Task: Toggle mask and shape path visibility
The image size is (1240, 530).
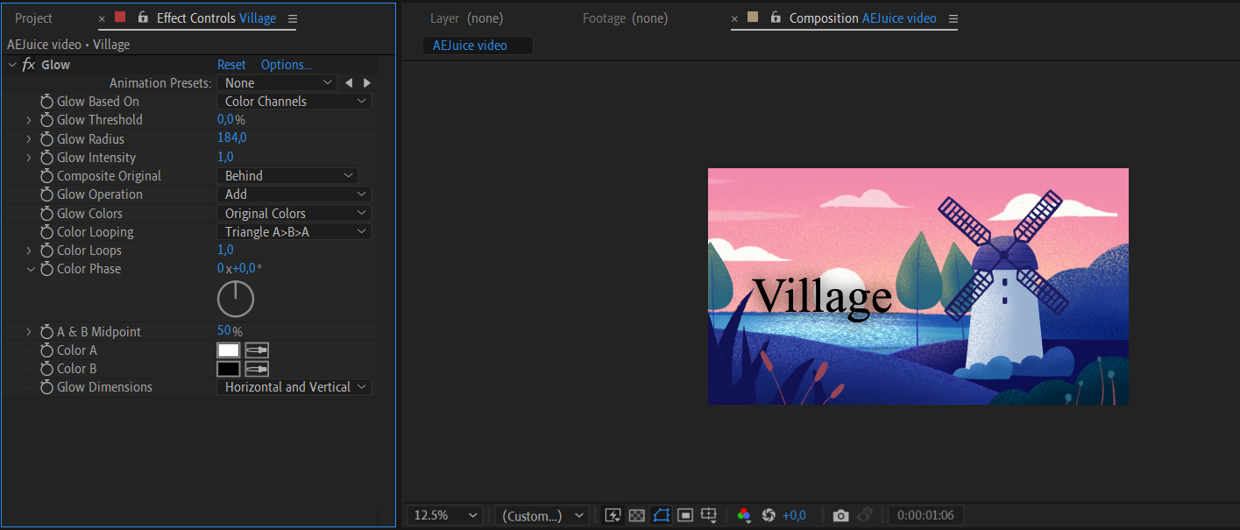Action: coord(662,515)
